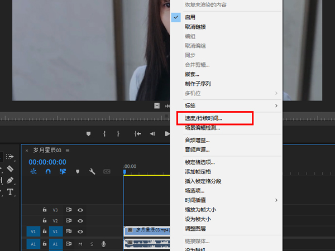
Task: Toggle V3 track output eye
Action: 80,210
